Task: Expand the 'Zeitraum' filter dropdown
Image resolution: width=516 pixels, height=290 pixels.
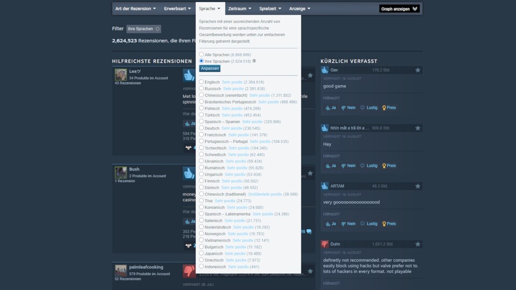Action: click(x=239, y=9)
